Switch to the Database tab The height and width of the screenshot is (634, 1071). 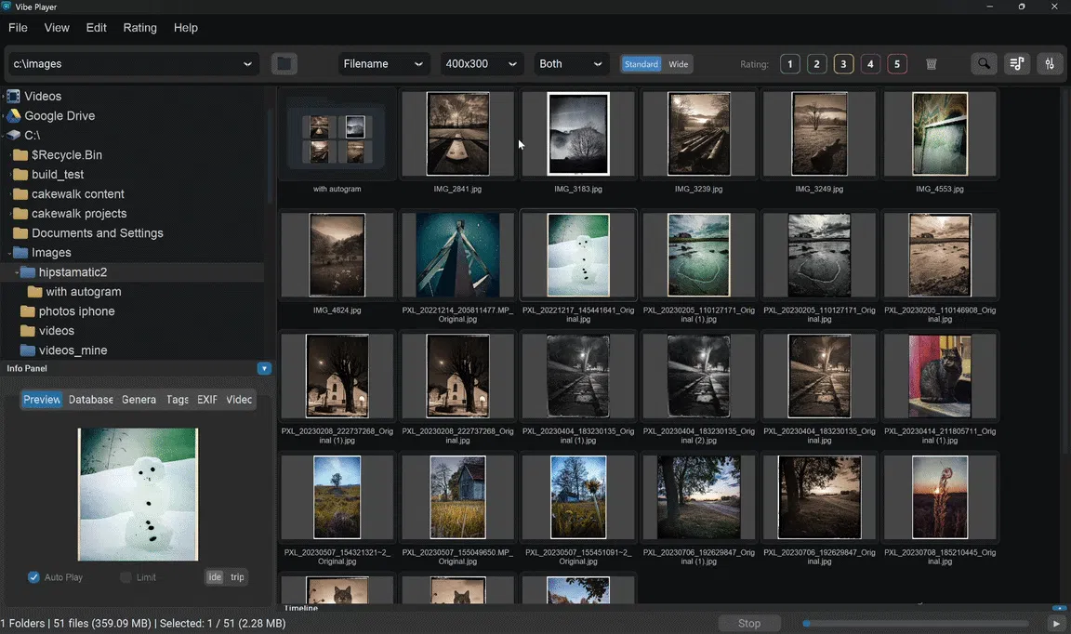point(91,400)
